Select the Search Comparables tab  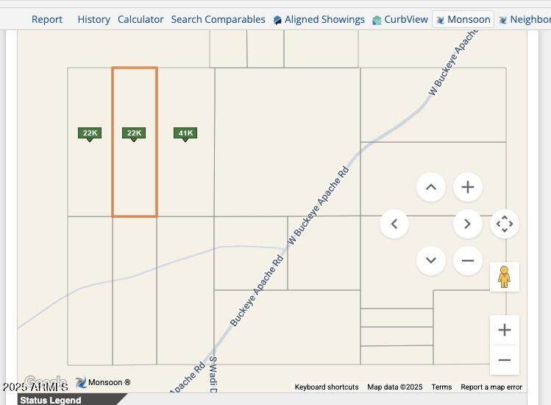(x=218, y=19)
